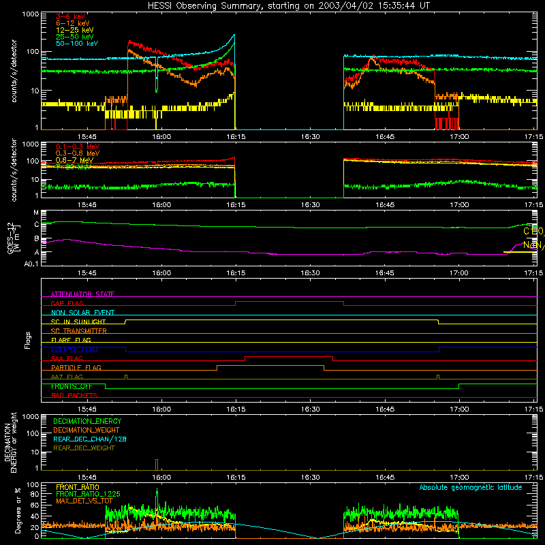This screenshot has width=545, height=545.
Task: Click the HESSI Observing Summary title
Action: click(x=288, y=6)
